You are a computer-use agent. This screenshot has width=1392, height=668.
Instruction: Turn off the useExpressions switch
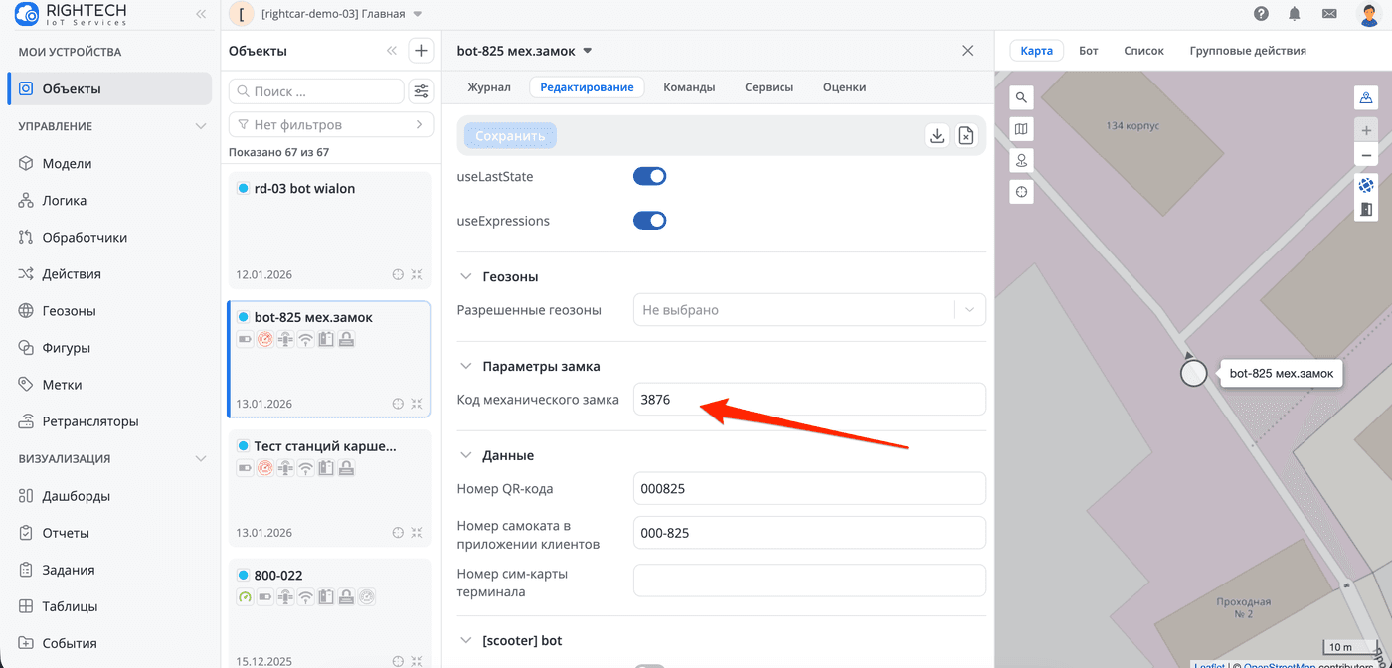tap(649, 220)
